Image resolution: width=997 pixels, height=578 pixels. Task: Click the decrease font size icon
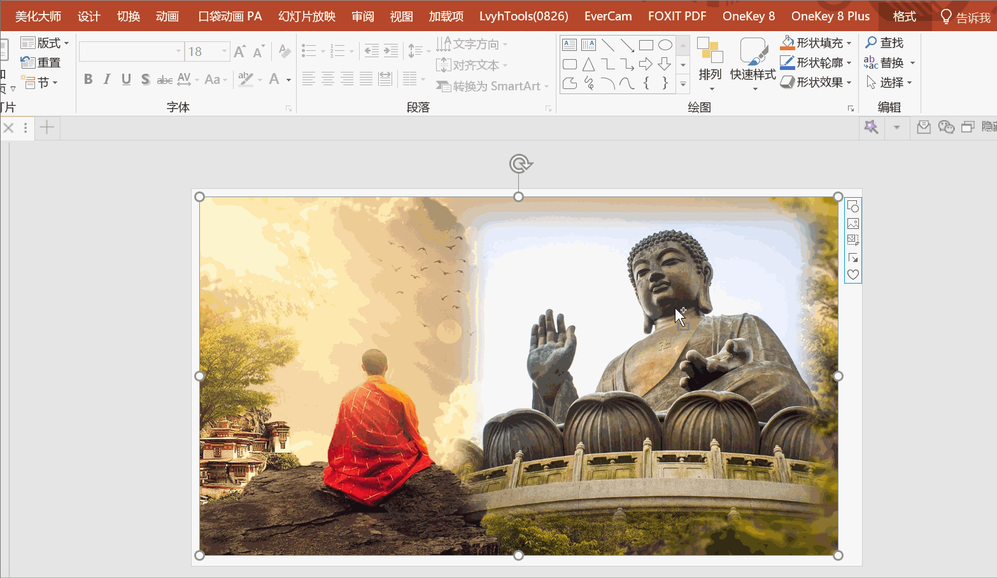click(x=258, y=52)
